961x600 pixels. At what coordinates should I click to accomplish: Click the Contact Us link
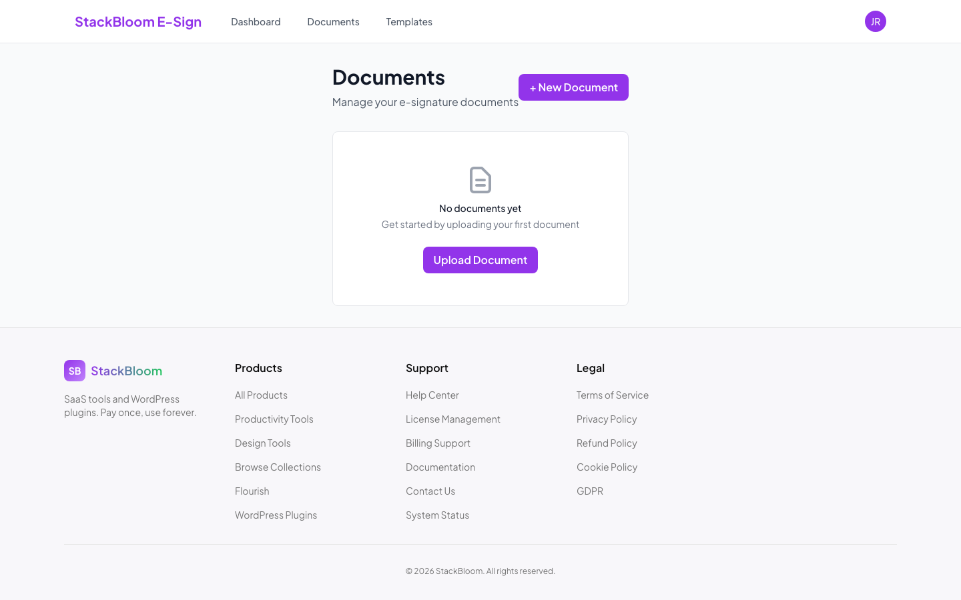pyautogui.click(x=430, y=491)
